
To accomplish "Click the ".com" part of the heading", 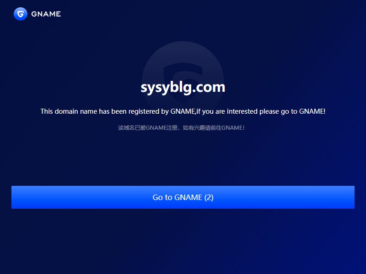I will [209, 87].
